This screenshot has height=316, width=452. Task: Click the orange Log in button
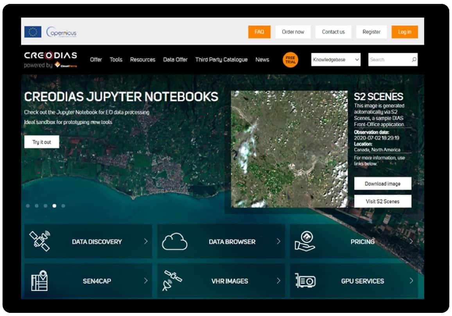(x=405, y=32)
